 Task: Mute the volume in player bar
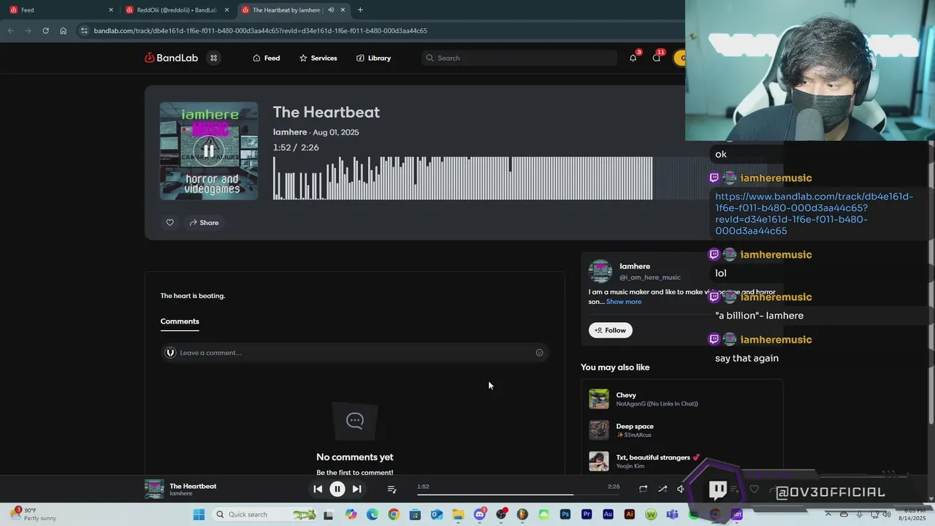point(681,489)
